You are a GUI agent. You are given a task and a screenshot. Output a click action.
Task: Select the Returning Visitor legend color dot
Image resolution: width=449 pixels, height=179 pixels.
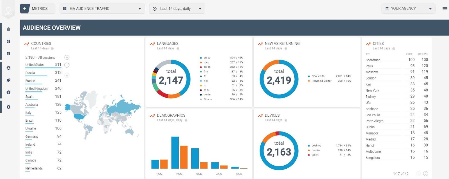click(x=309, y=81)
